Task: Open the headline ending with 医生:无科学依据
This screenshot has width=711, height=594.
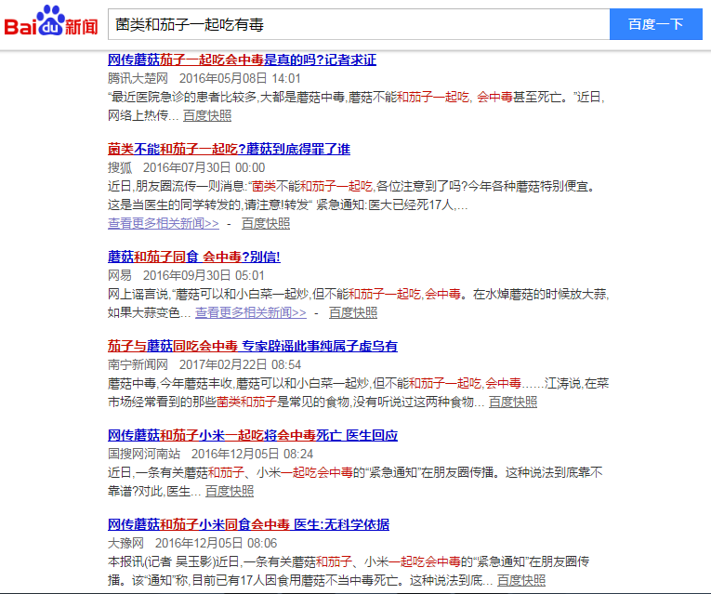Action: [248, 524]
